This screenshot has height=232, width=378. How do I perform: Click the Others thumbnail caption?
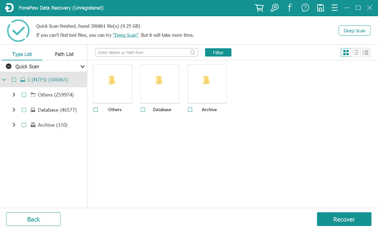(x=114, y=110)
